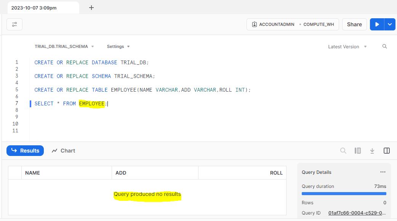The image size is (397, 221).
Task: Search the results with the magnifier icon
Action: pyautogui.click(x=343, y=151)
